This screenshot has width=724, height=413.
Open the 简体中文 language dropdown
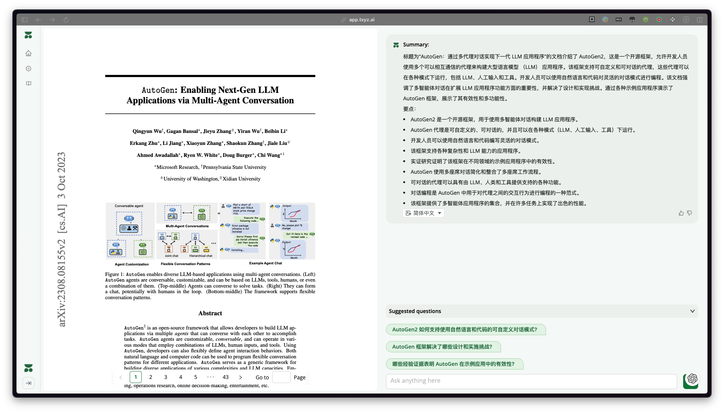423,213
